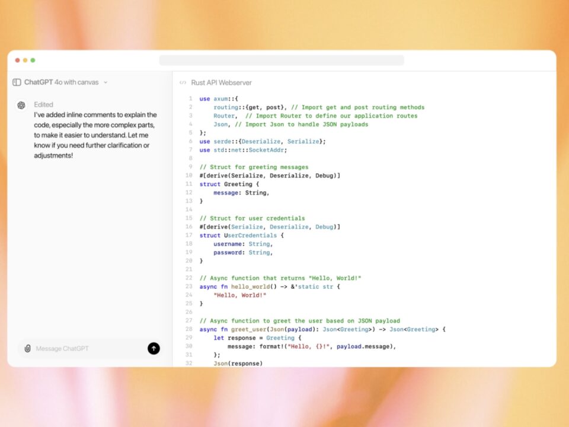Click the paperclip attach file icon
This screenshot has height=427, width=569.
tap(27, 349)
